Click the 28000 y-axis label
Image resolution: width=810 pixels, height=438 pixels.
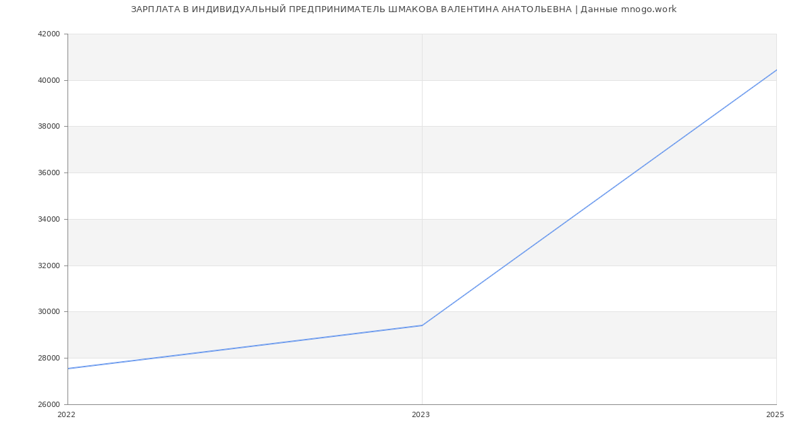click(x=49, y=358)
